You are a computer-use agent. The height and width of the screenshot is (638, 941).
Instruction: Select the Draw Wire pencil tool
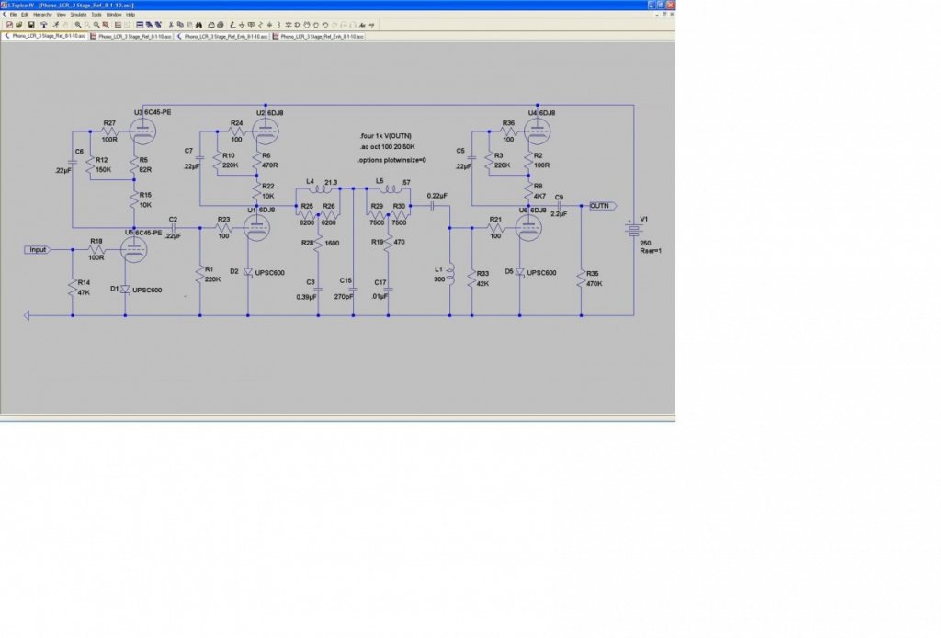[232, 25]
